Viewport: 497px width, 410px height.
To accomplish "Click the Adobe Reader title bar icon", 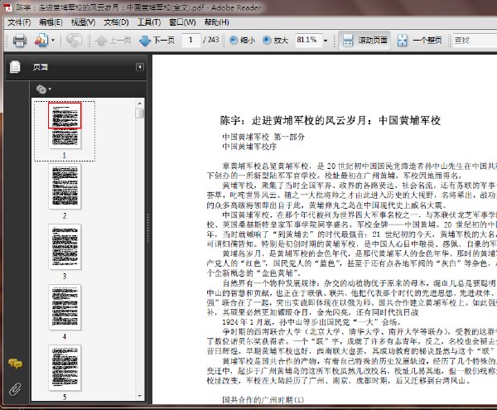I will coord(7,7).
